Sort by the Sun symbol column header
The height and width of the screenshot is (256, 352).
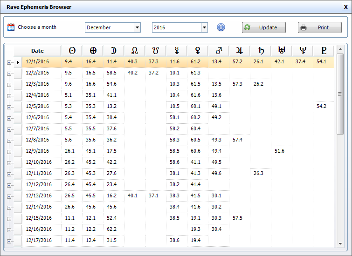click(72, 51)
